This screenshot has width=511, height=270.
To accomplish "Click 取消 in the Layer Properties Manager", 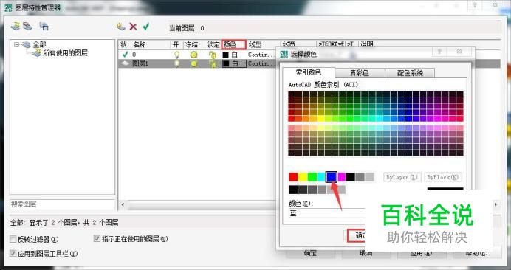I will (366, 253).
